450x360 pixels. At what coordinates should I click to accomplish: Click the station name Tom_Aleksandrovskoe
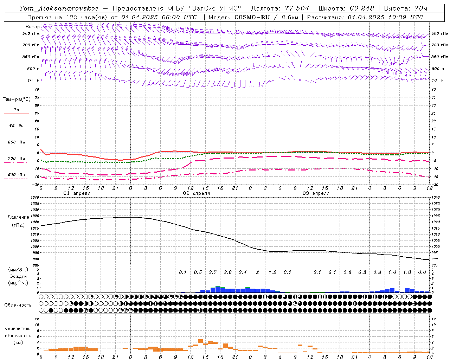coord(59,8)
